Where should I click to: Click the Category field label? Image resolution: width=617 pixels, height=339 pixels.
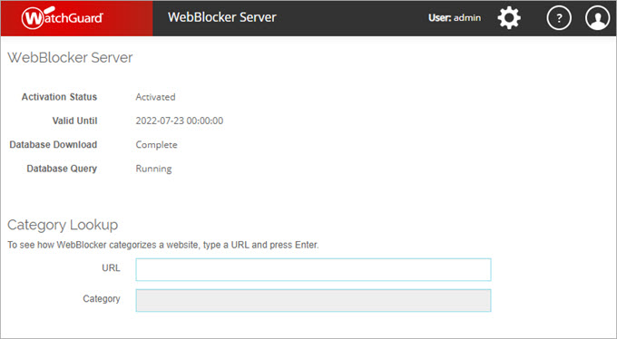[102, 299]
